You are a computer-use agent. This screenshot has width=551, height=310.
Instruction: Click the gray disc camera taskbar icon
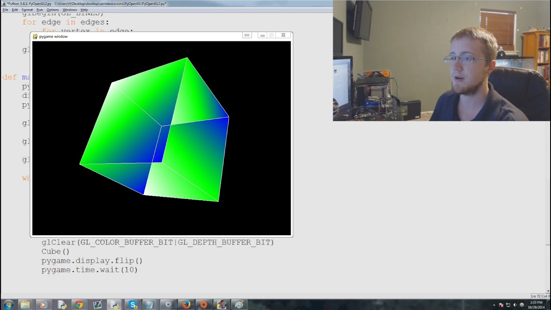coord(168,305)
